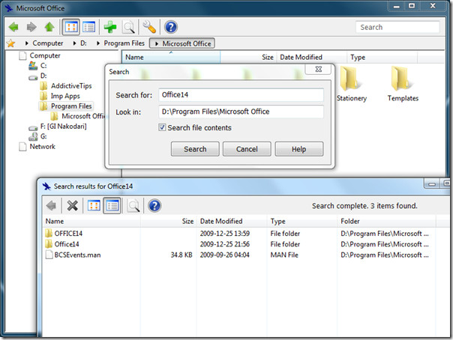Select Program Files in folder tree
The width and height of the screenshot is (453, 340).
(66, 106)
